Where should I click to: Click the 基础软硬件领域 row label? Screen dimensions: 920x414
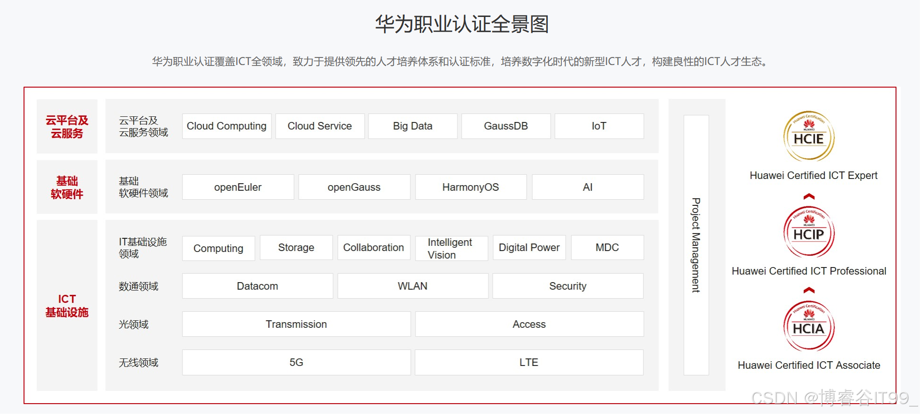pos(144,187)
